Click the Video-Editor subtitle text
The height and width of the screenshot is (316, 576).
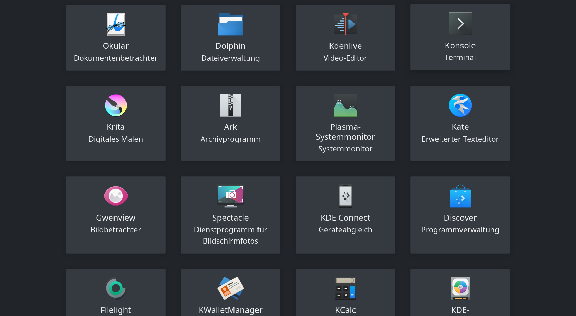coord(346,58)
